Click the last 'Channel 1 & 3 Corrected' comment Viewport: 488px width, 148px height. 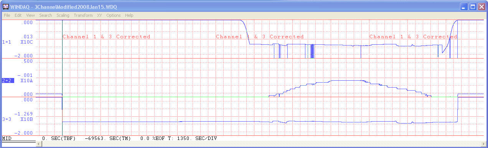click(413, 37)
